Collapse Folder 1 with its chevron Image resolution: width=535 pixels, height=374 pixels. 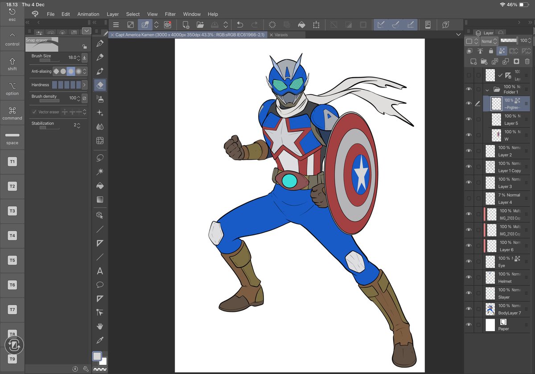[487, 90]
